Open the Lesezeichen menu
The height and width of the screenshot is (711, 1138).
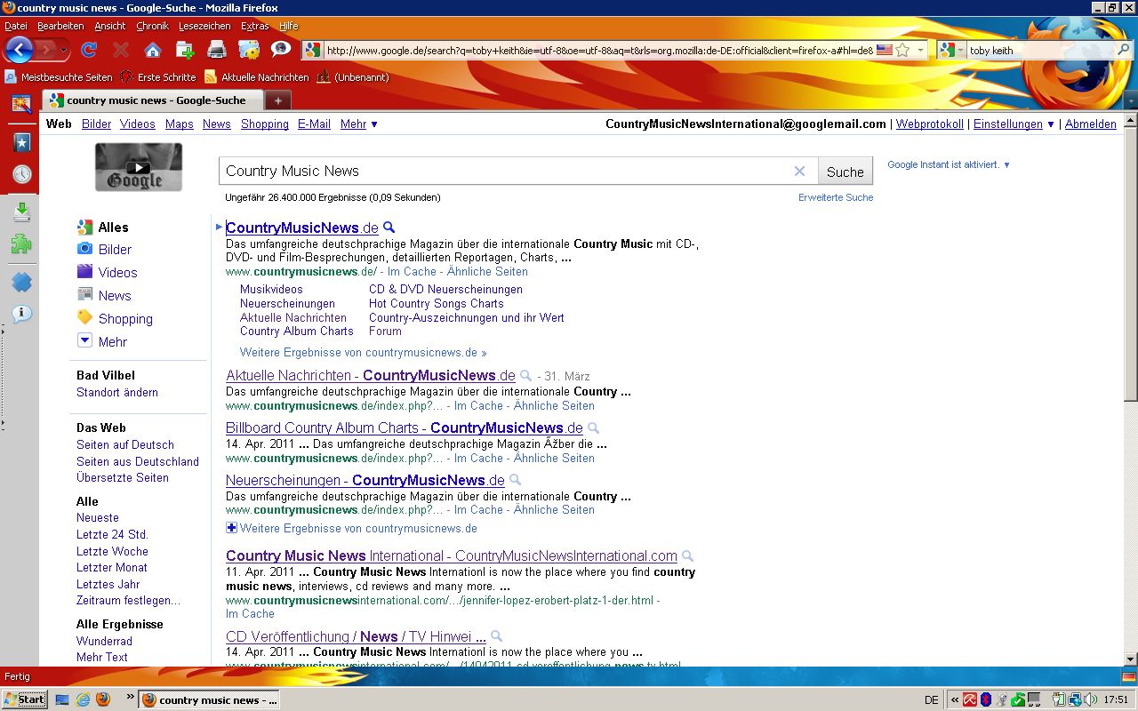(204, 26)
